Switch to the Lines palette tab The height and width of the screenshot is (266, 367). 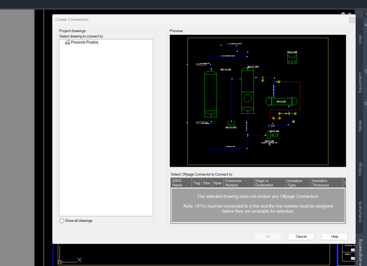point(360,39)
